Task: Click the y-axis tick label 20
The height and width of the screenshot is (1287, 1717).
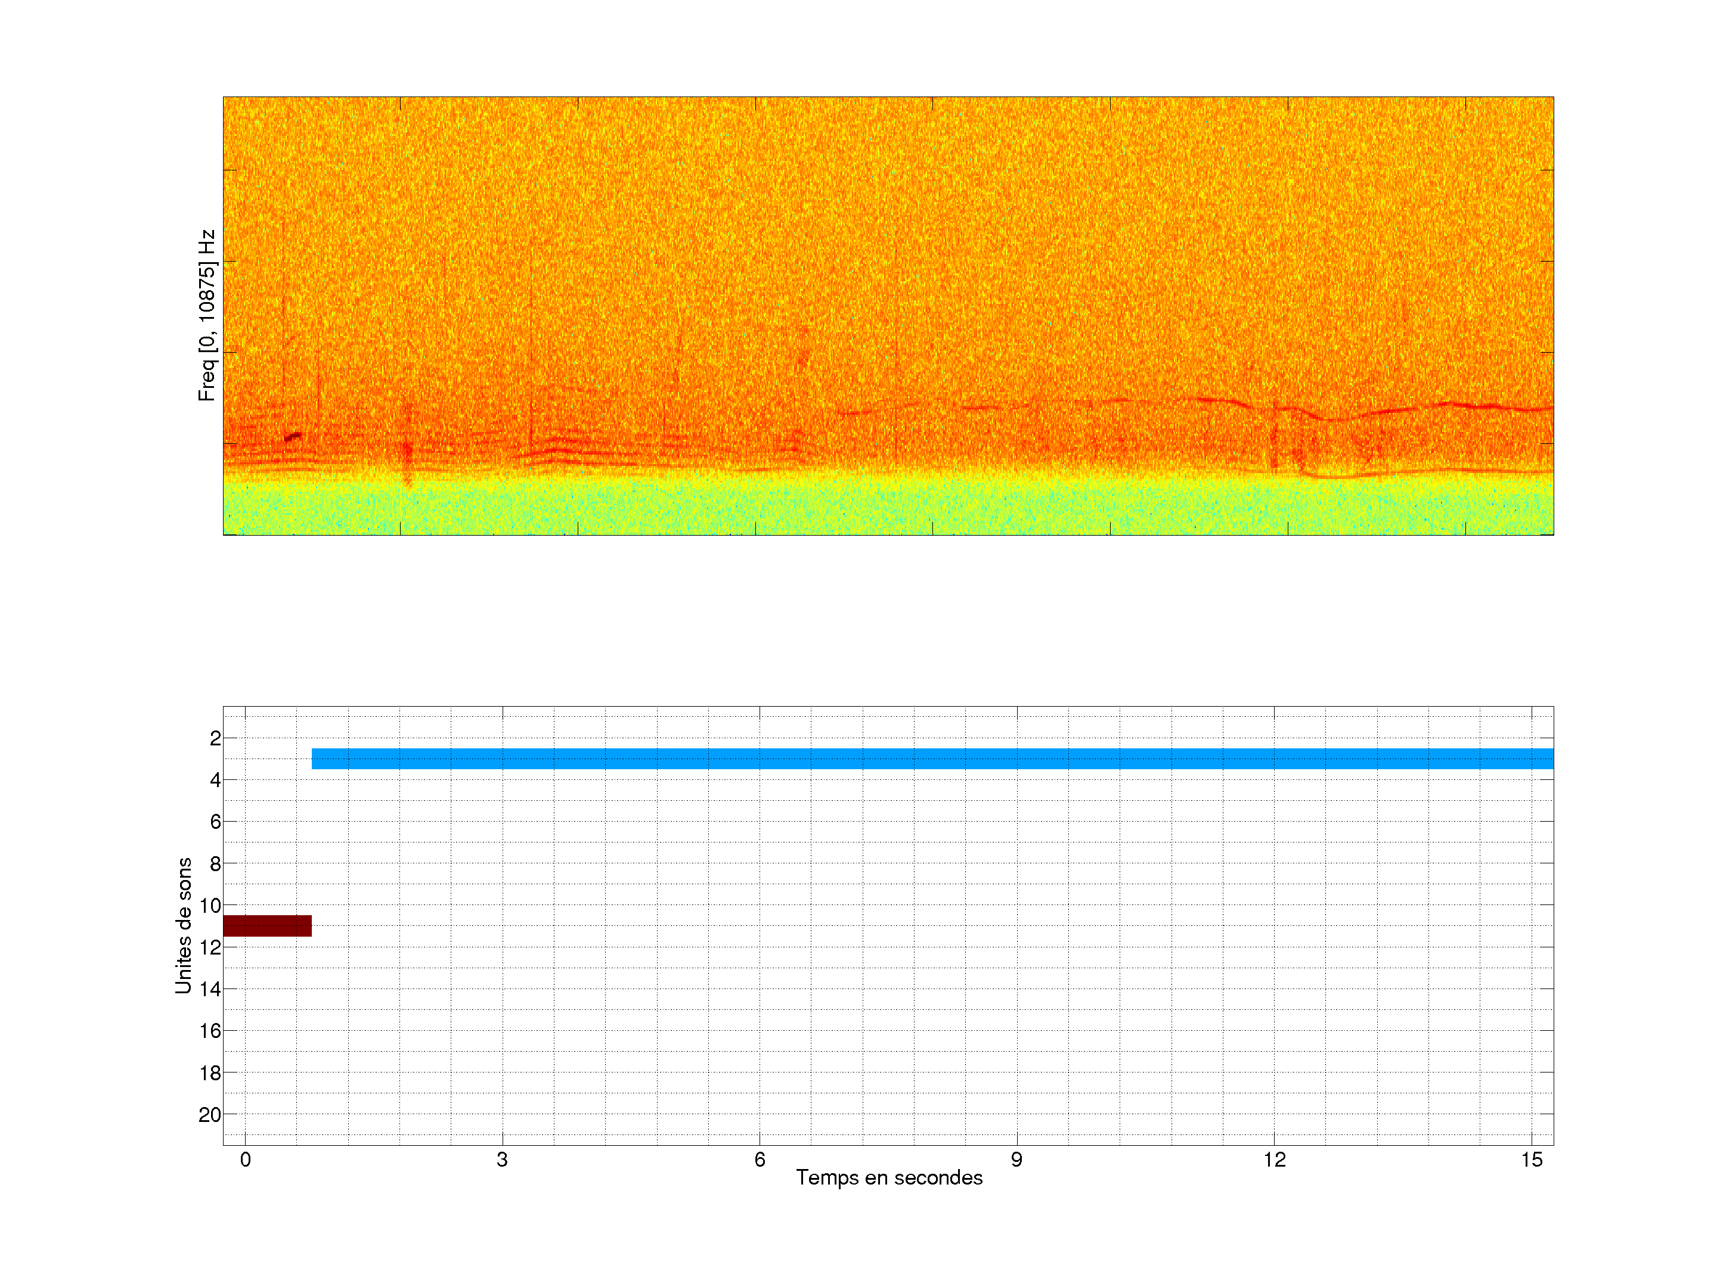Action: click(x=210, y=1115)
